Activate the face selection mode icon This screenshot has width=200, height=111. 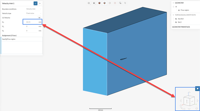[x=105, y=3]
